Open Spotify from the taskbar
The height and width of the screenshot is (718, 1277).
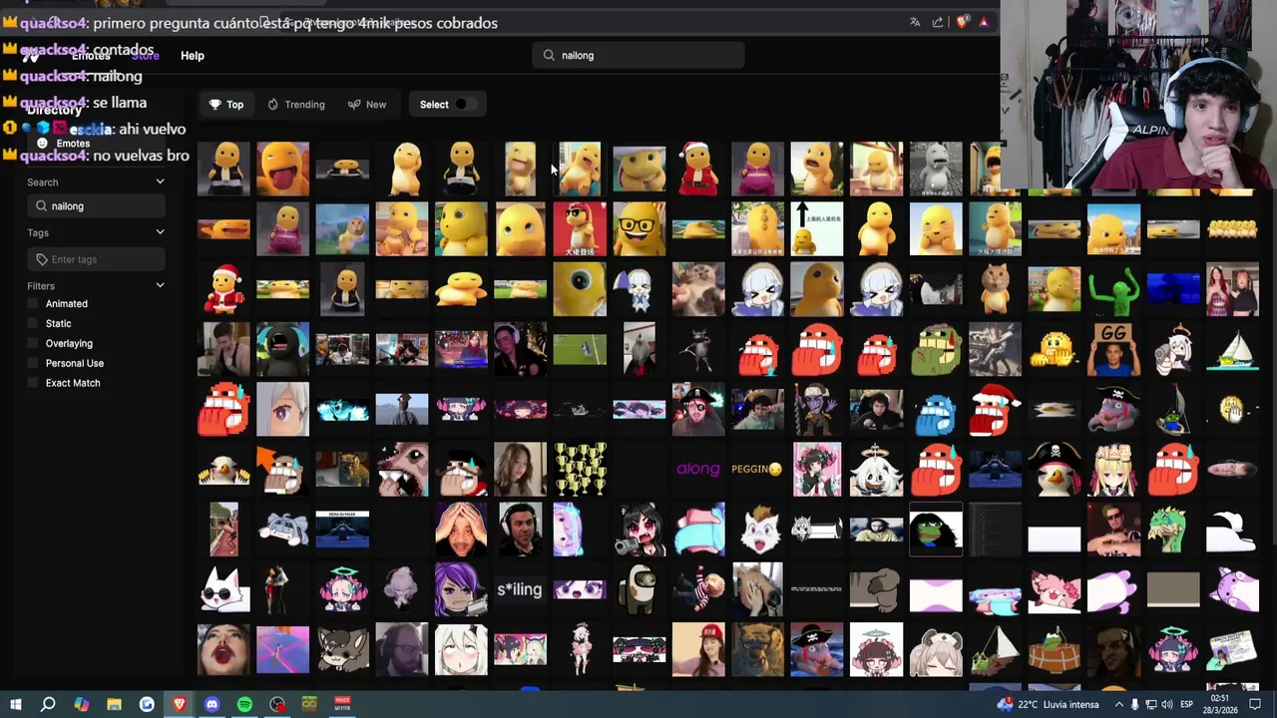click(244, 704)
